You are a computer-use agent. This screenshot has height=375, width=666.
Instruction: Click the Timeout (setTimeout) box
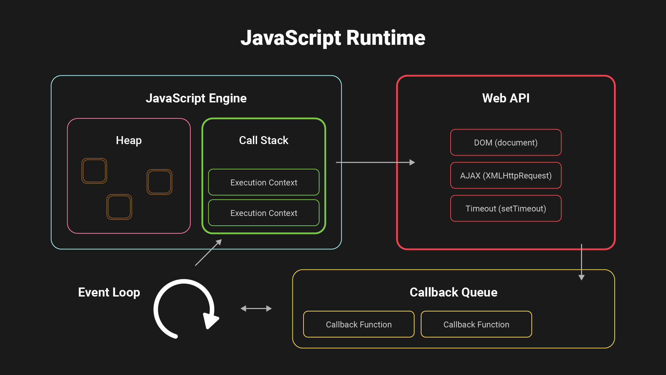pyautogui.click(x=506, y=208)
